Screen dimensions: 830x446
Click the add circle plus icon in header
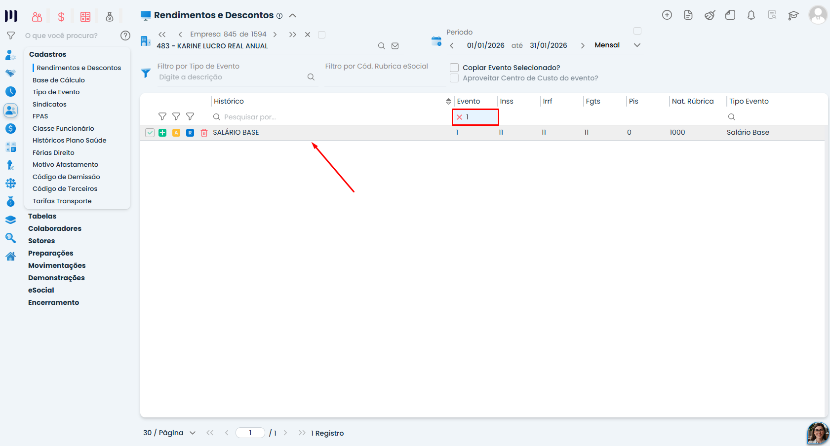click(x=667, y=15)
